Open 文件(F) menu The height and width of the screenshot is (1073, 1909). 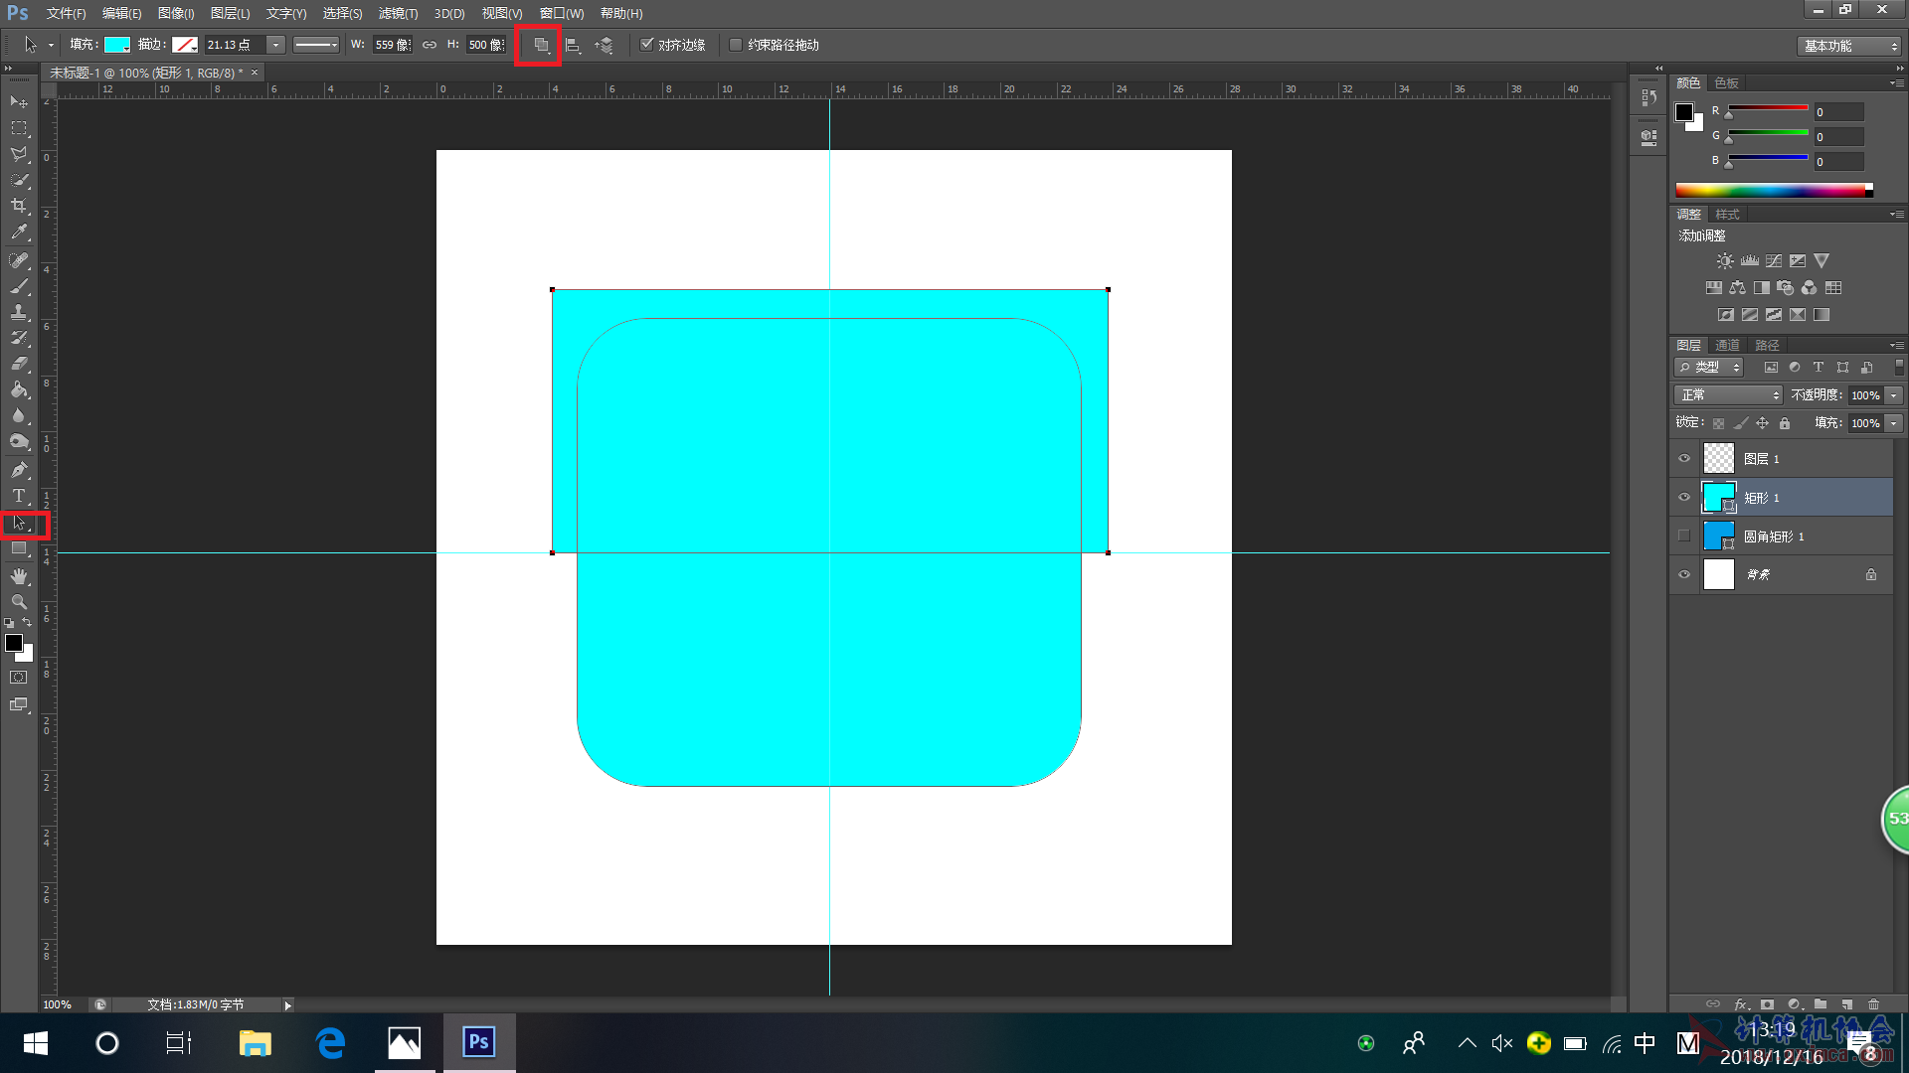point(66,13)
